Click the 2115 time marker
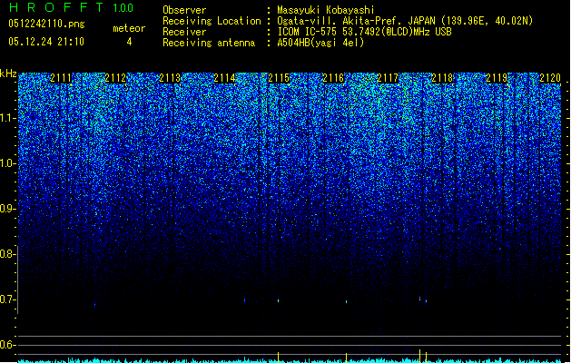The width and height of the screenshot is (571, 363). click(x=279, y=77)
